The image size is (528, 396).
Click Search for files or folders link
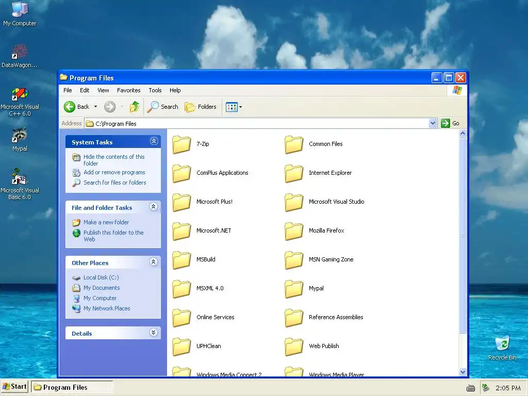[x=115, y=183]
